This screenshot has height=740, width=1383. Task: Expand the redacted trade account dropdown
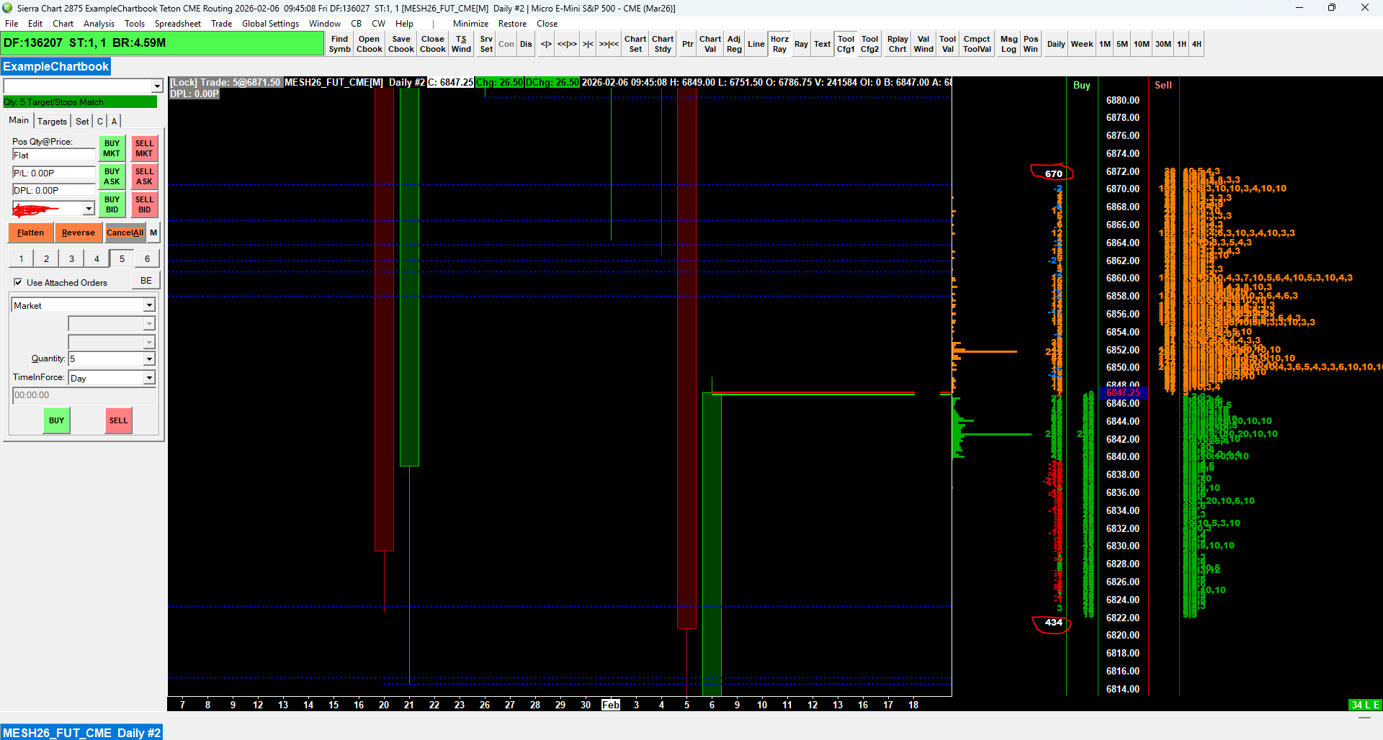pyautogui.click(x=89, y=209)
